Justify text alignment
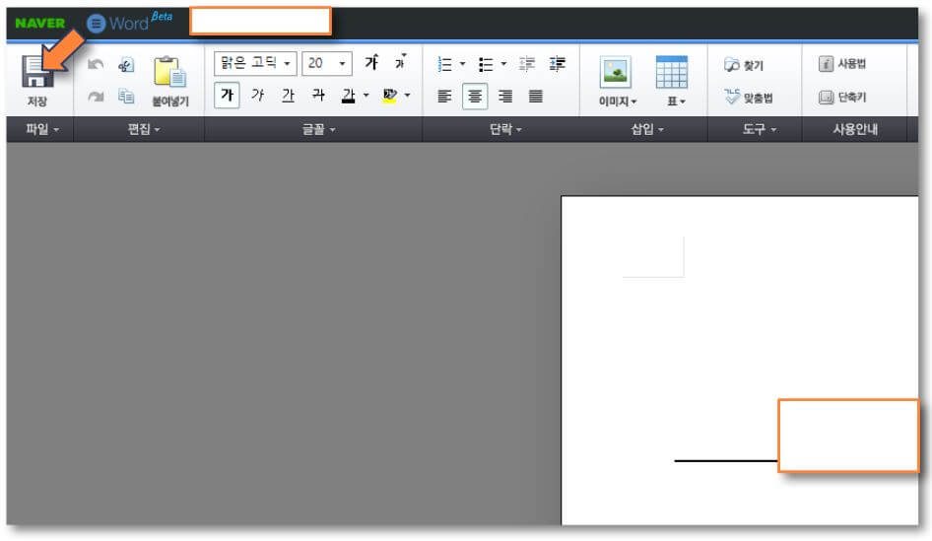 click(x=536, y=97)
